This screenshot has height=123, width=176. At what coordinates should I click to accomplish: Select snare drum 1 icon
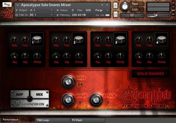37,39
